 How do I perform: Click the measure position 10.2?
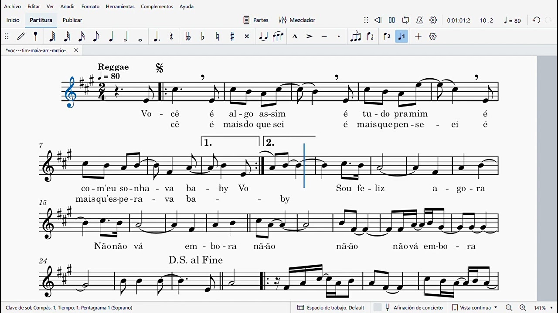[487, 20]
